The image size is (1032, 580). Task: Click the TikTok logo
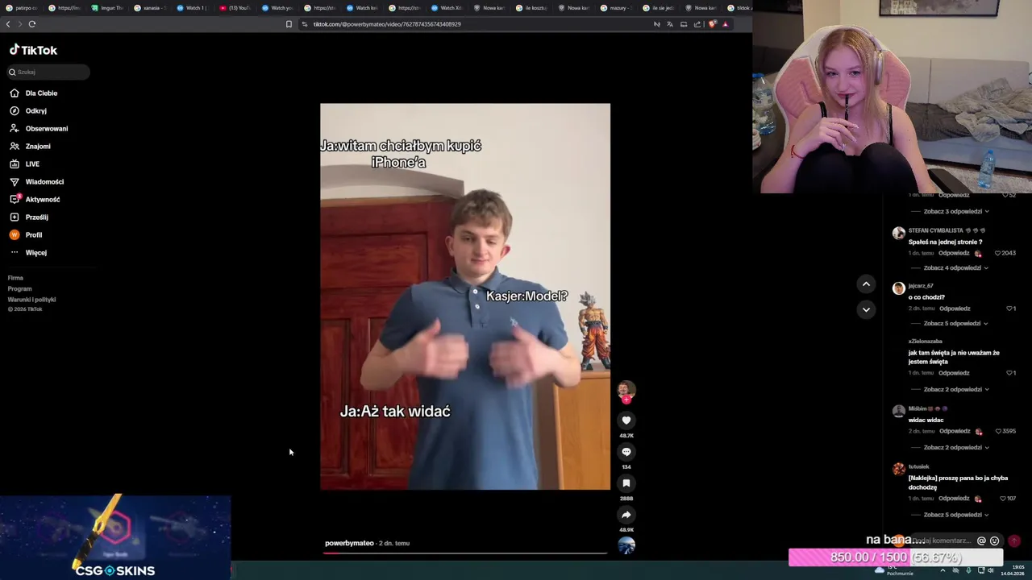33,50
